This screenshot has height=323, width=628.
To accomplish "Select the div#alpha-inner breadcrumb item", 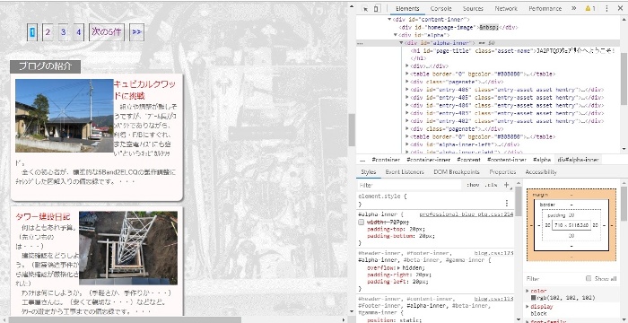I will [578, 160].
